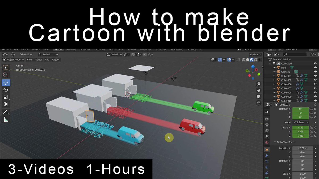Click the zoom view magnifier icon
Screen dimensions: 319x179
[258, 84]
